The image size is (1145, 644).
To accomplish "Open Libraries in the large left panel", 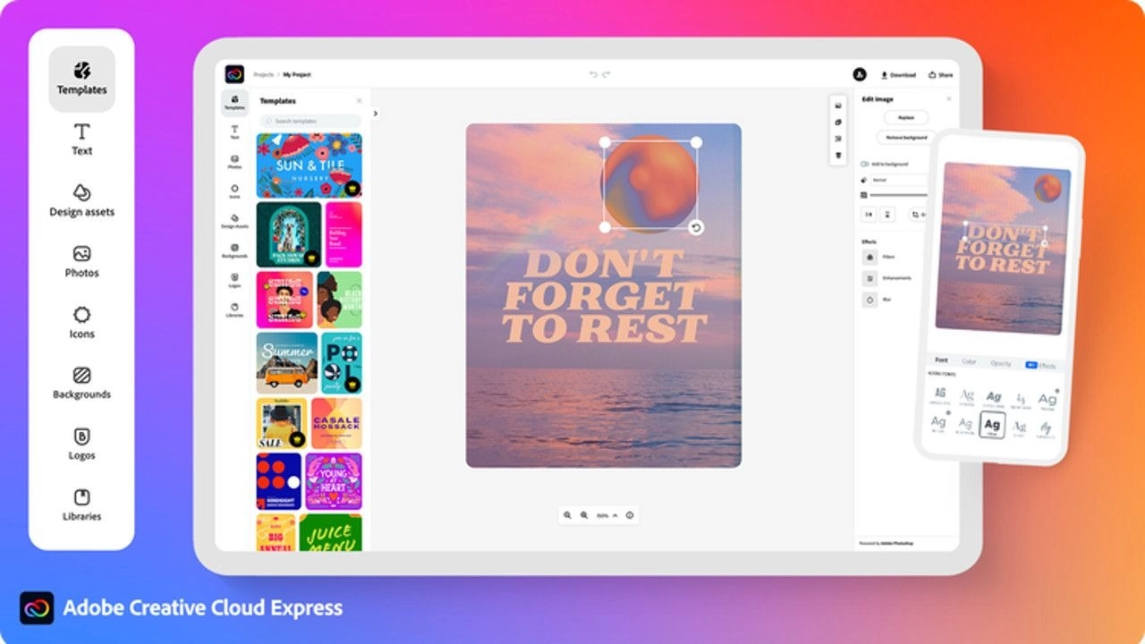I will point(81,504).
